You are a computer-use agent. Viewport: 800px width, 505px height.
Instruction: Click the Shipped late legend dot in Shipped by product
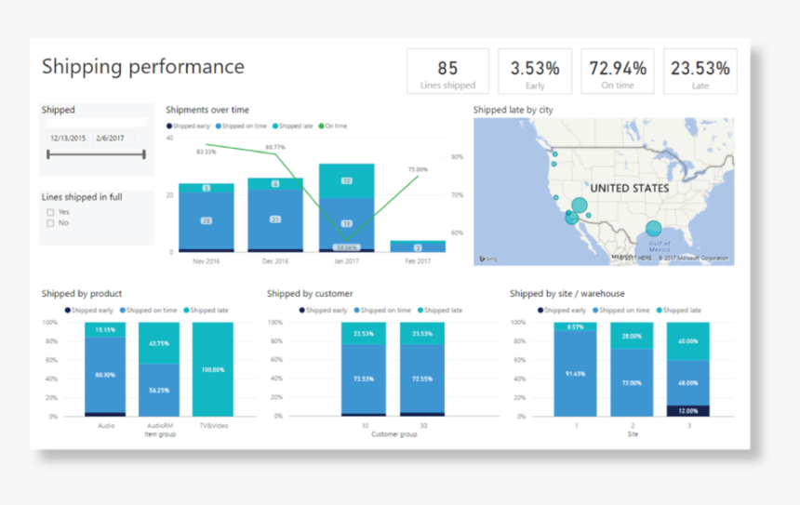[186, 310]
